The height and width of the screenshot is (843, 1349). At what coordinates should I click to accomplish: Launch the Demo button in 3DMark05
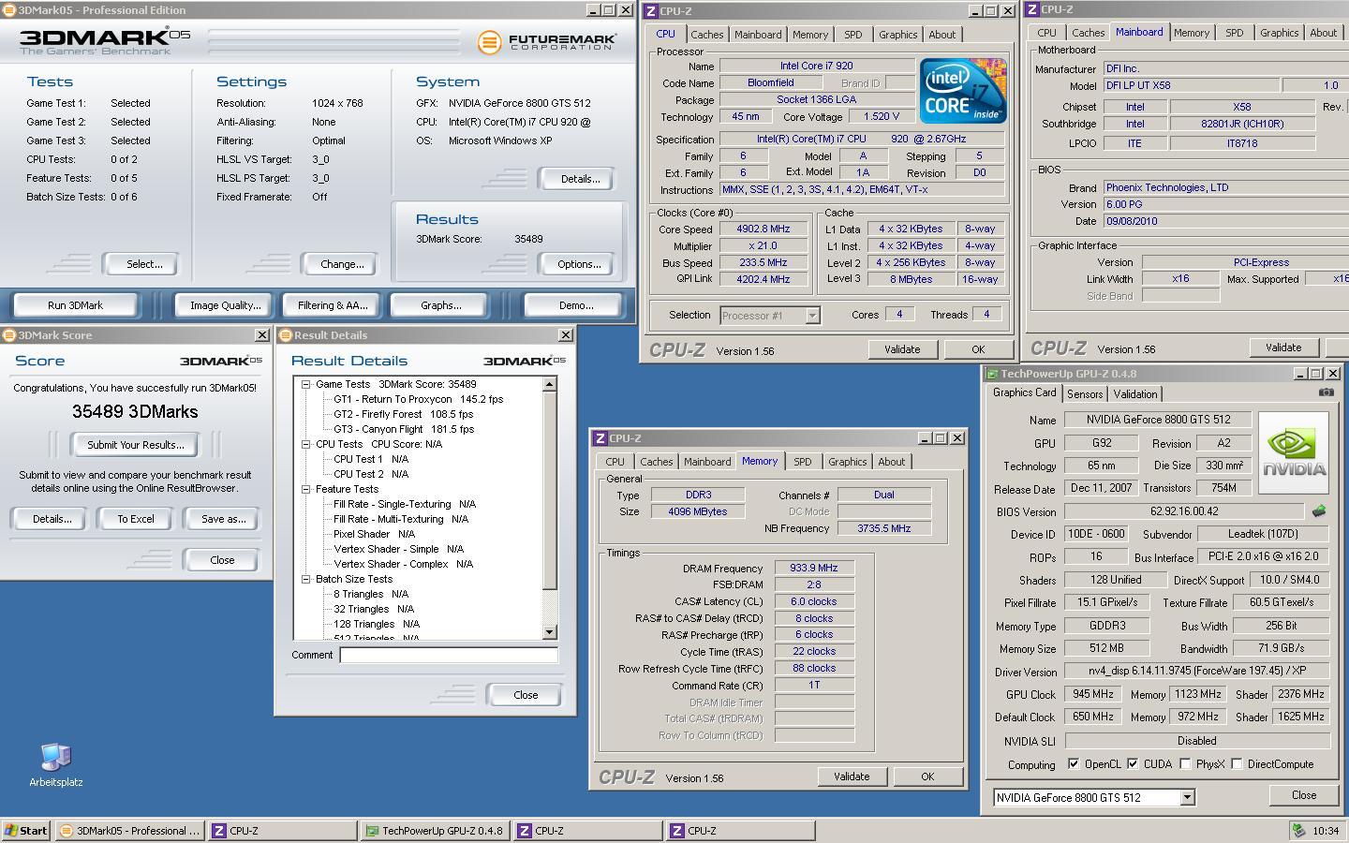pyautogui.click(x=575, y=305)
